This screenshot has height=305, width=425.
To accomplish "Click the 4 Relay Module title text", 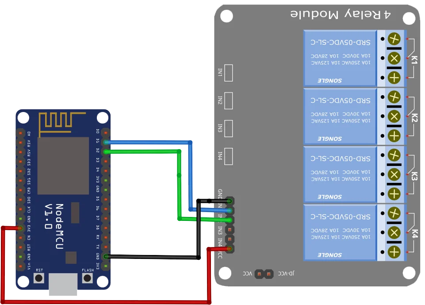I will click(341, 14).
